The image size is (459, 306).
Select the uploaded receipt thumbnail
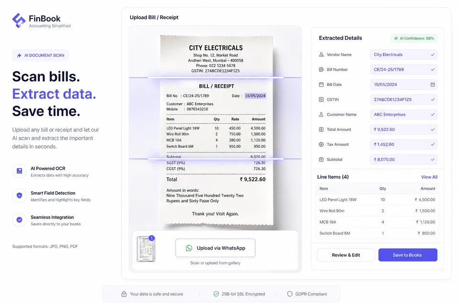pos(146,249)
